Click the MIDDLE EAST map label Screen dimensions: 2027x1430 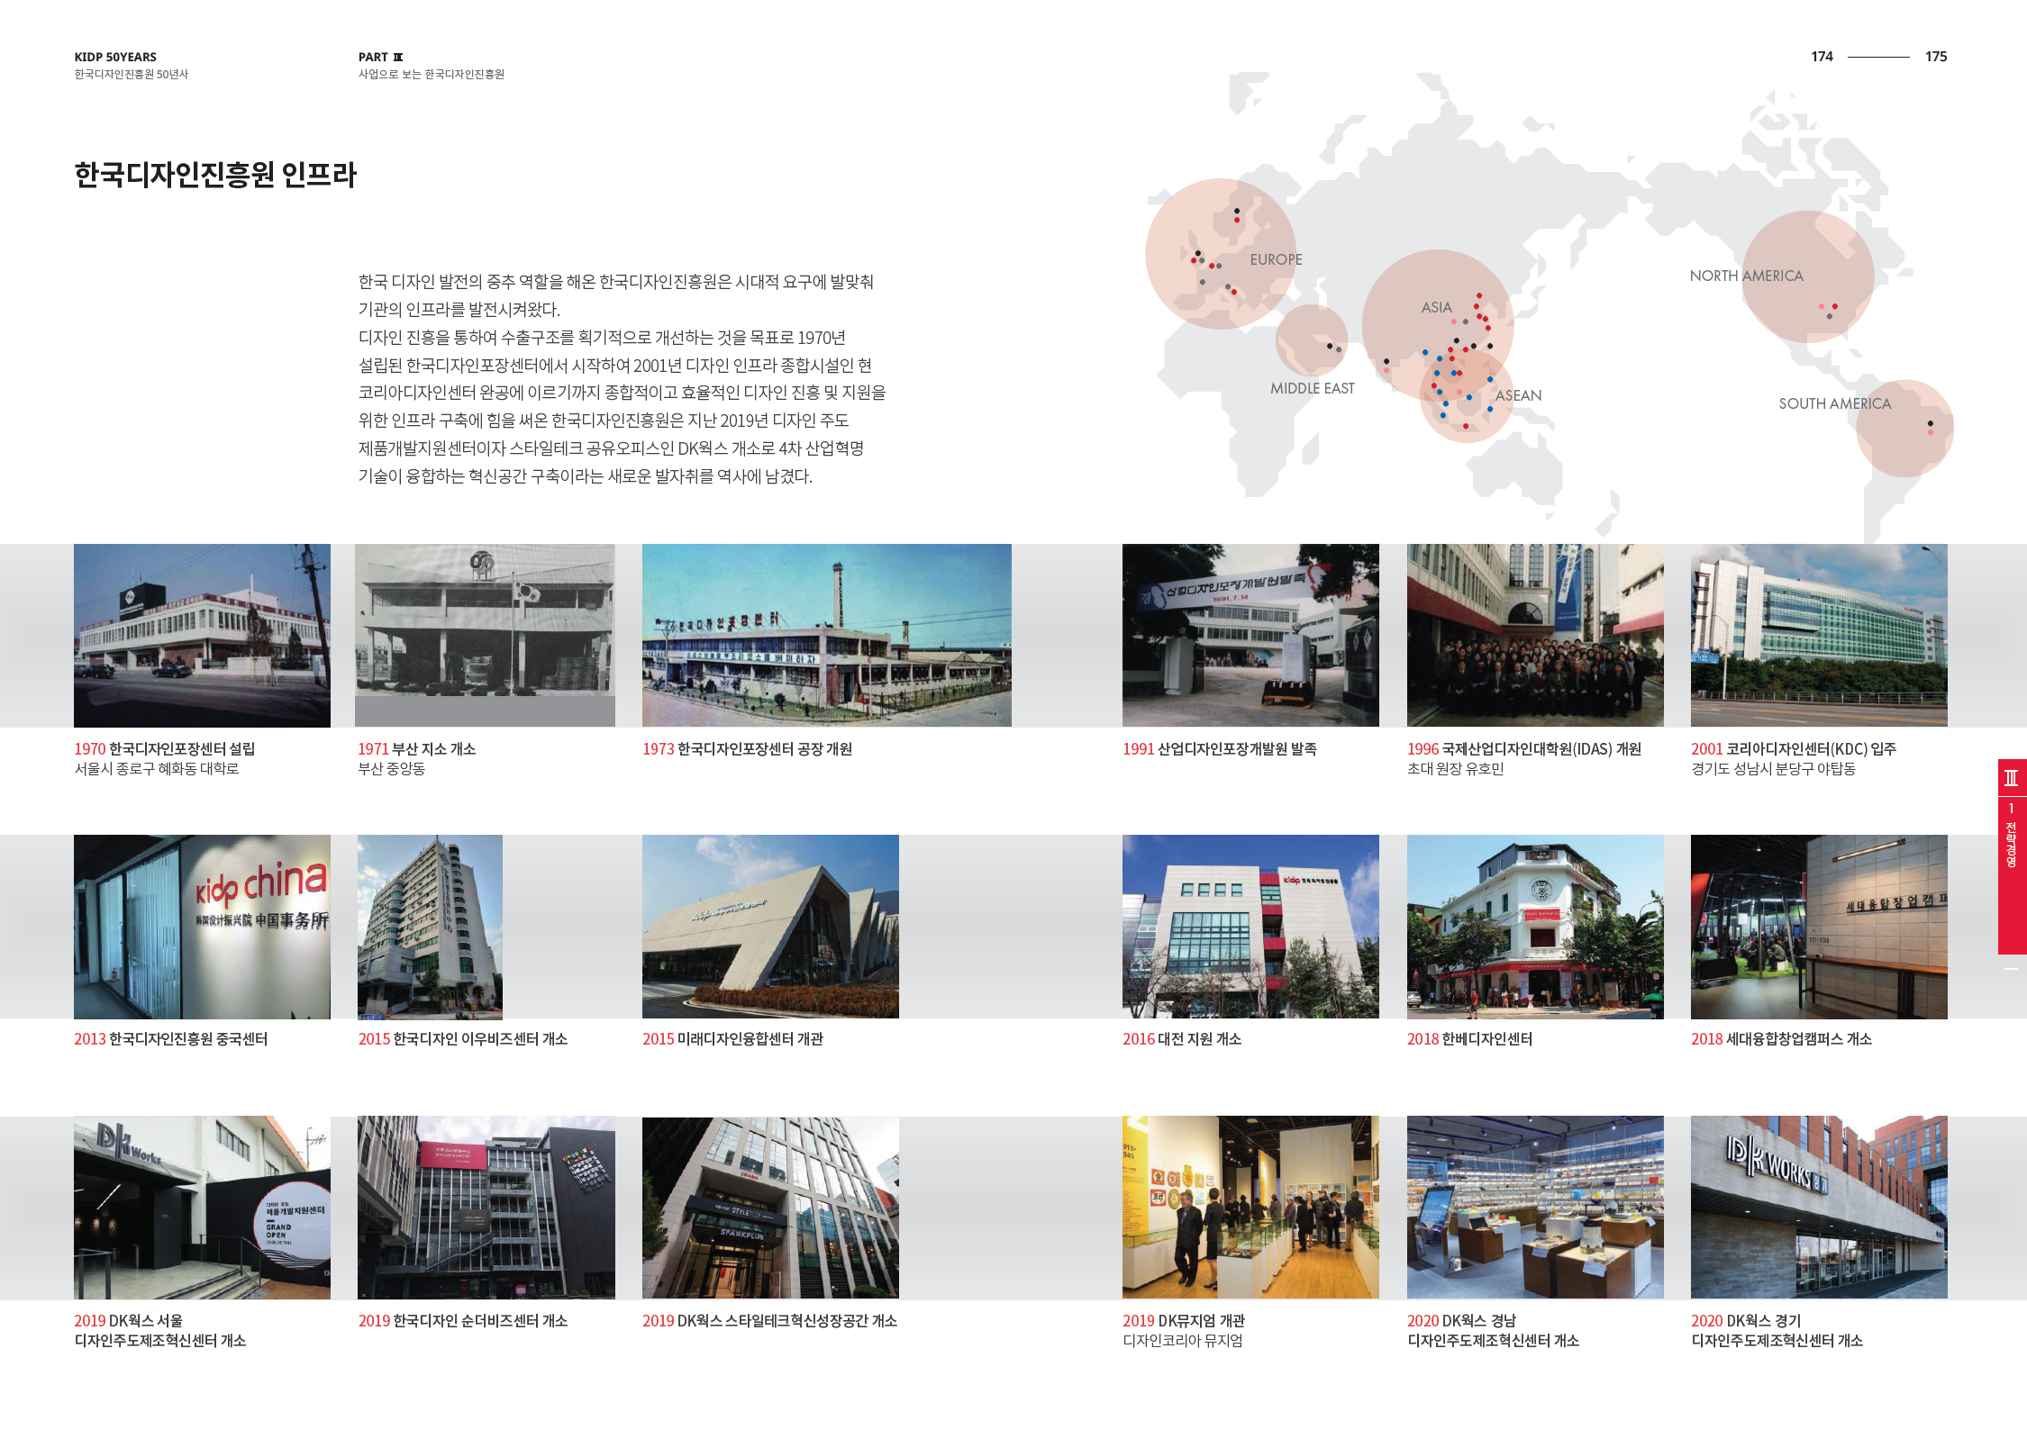coord(1312,388)
